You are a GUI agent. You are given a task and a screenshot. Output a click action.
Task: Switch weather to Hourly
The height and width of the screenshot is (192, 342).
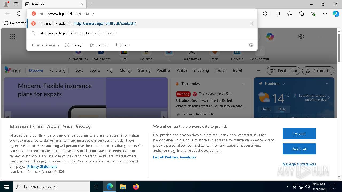[266, 109]
